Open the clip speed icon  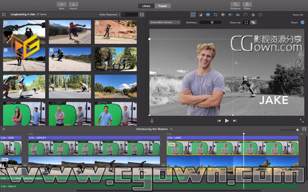(x=245, y=15)
